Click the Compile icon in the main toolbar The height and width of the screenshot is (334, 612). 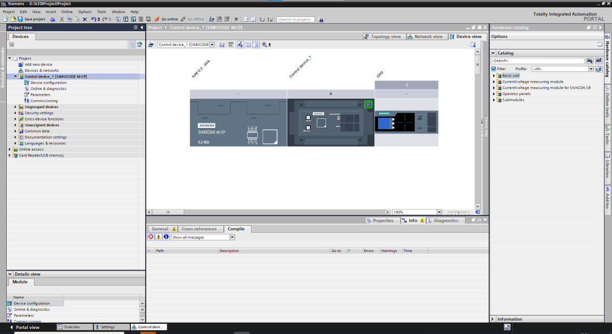tap(118, 19)
